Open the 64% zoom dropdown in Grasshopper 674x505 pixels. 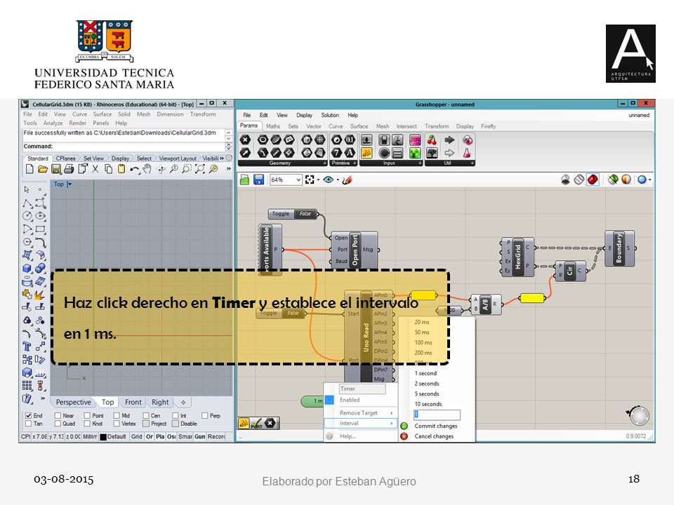pyautogui.click(x=298, y=180)
